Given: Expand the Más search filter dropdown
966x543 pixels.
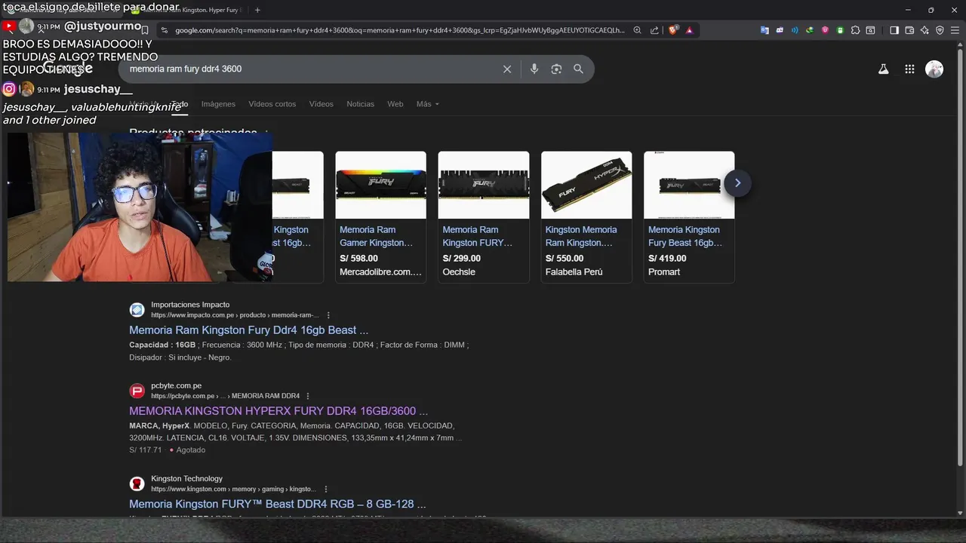Looking at the screenshot, I should pos(427,104).
